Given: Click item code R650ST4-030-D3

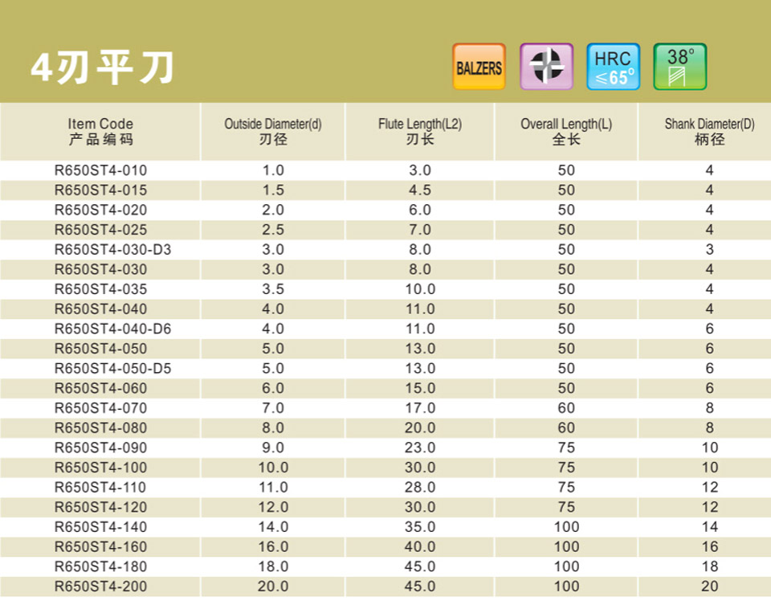Looking at the screenshot, I should [x=112, y=250].
